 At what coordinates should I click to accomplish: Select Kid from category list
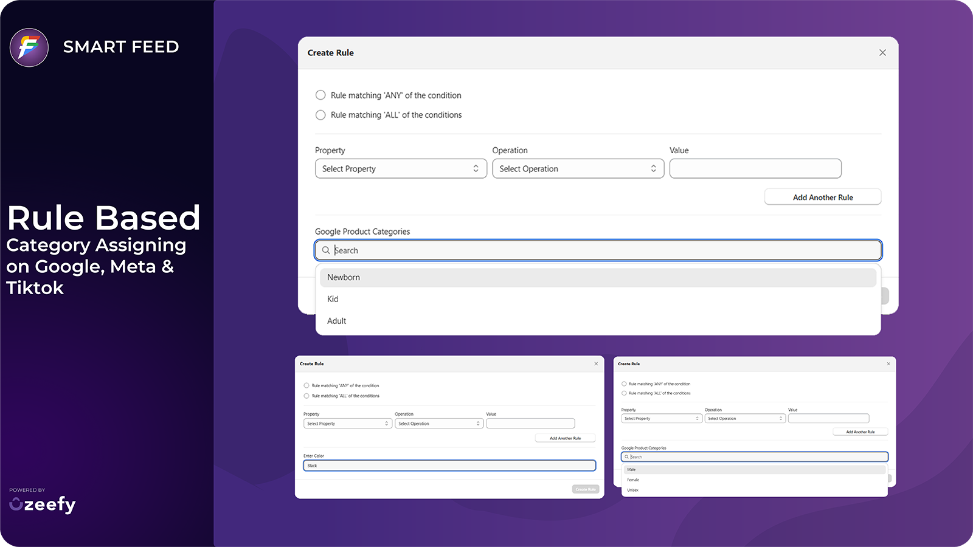tap(598, 299)
